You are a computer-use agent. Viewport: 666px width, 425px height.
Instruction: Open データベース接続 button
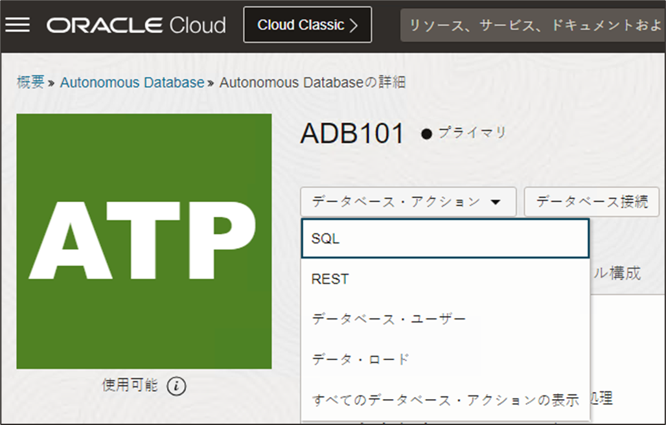point(591,201)
